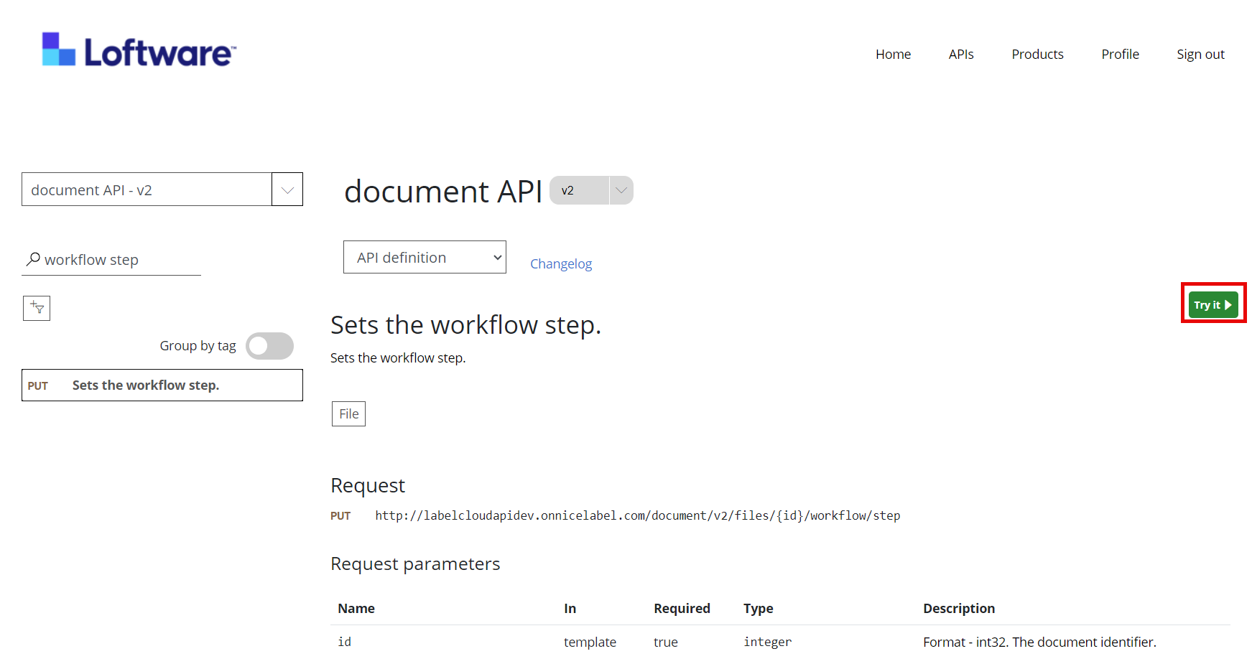Expand the chevron on the version selector
Screen dimensions: 1252x664
620,190
